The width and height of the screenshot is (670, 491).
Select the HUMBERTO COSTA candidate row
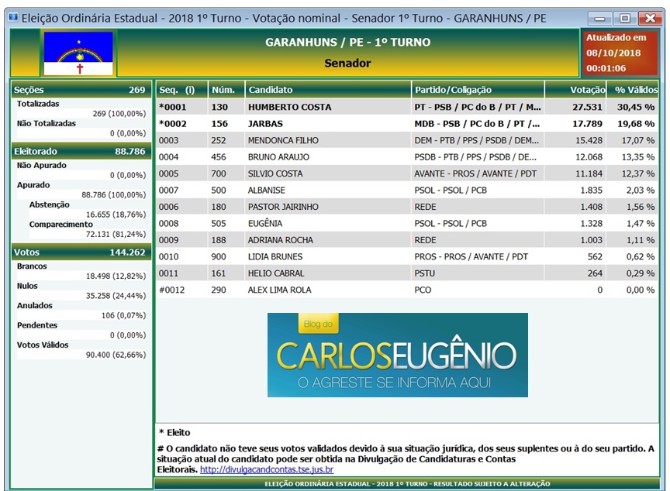click(407, 107)
